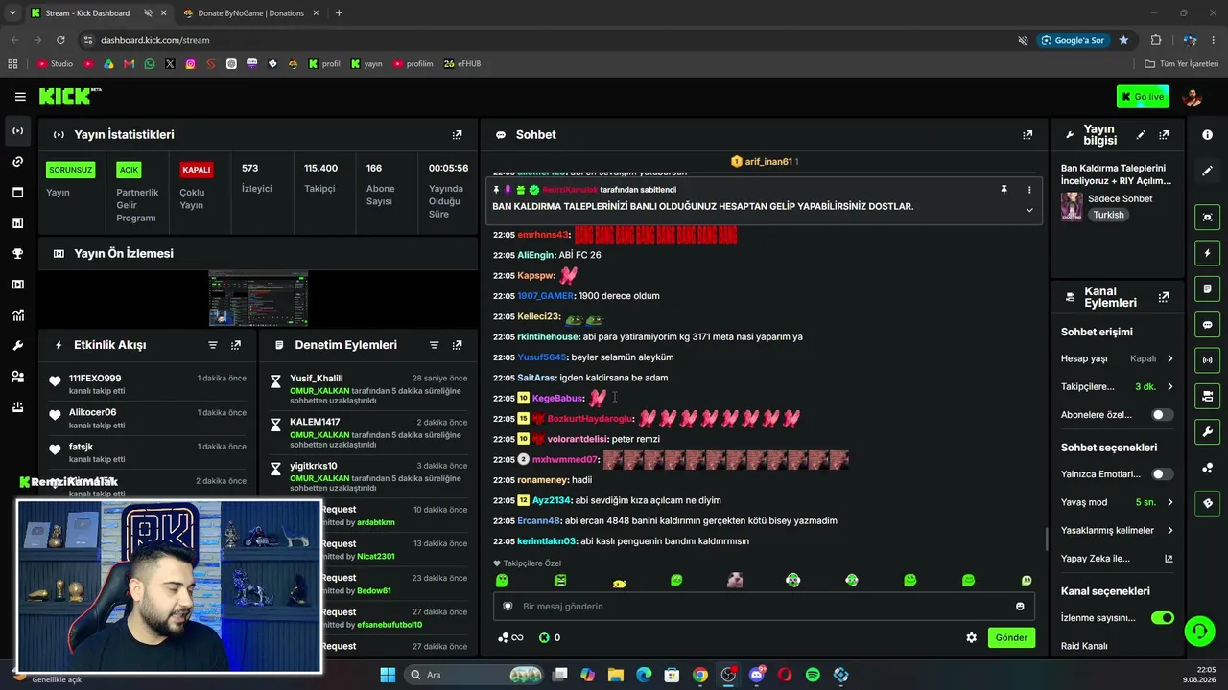The height and width of the screenshot is (690, 1228).
Task: Open chat user kerimtlakn03's name
Action: click(x=547, y=541)
